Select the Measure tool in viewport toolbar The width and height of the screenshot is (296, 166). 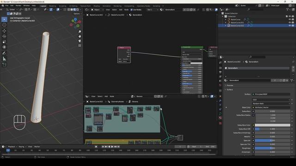point(4,59)
